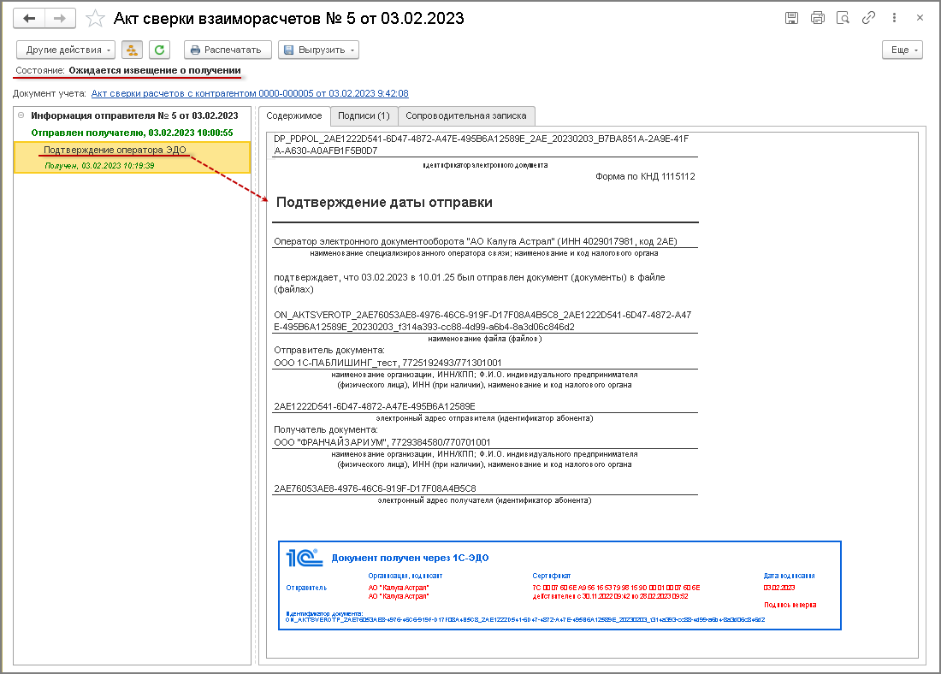Click the Ожидается извещение о получении state text

[x=155, y=70]
